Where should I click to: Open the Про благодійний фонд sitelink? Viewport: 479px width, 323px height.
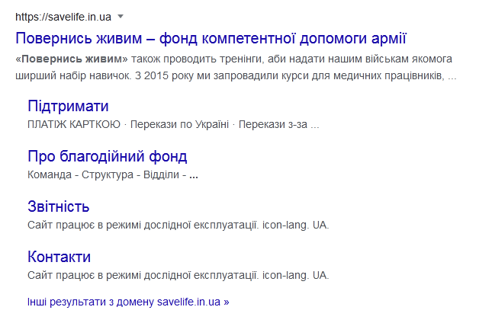click(108, 156)
